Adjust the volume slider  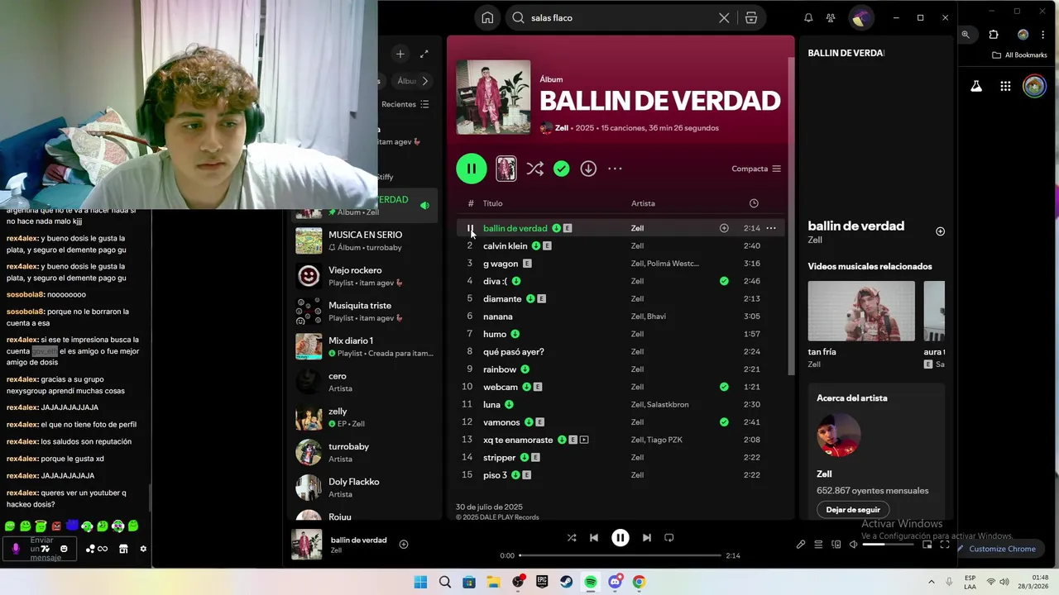[x=889, y=545]
